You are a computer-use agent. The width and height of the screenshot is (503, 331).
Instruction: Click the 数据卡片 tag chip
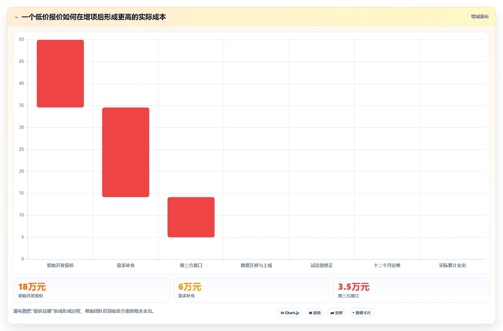361,313
